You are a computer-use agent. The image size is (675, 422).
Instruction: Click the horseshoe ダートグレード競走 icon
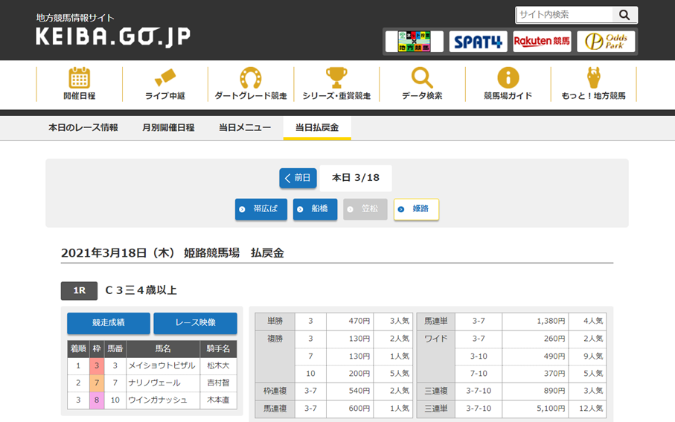pos(250,78)
